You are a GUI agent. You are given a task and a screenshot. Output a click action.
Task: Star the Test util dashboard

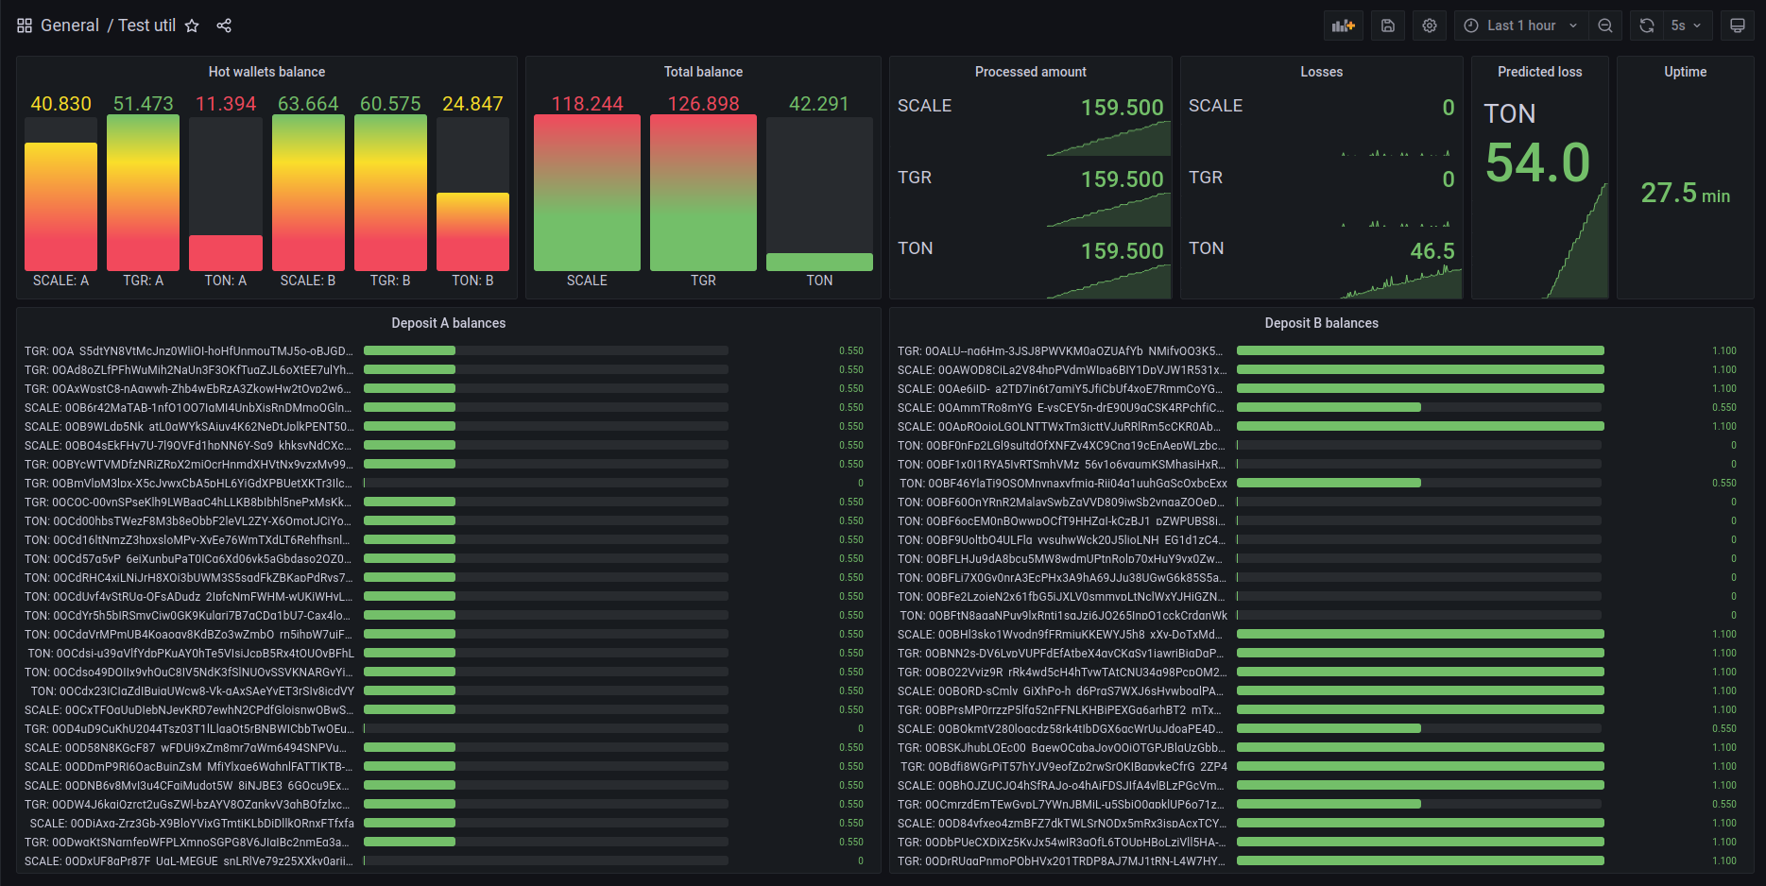pos(192,26)
